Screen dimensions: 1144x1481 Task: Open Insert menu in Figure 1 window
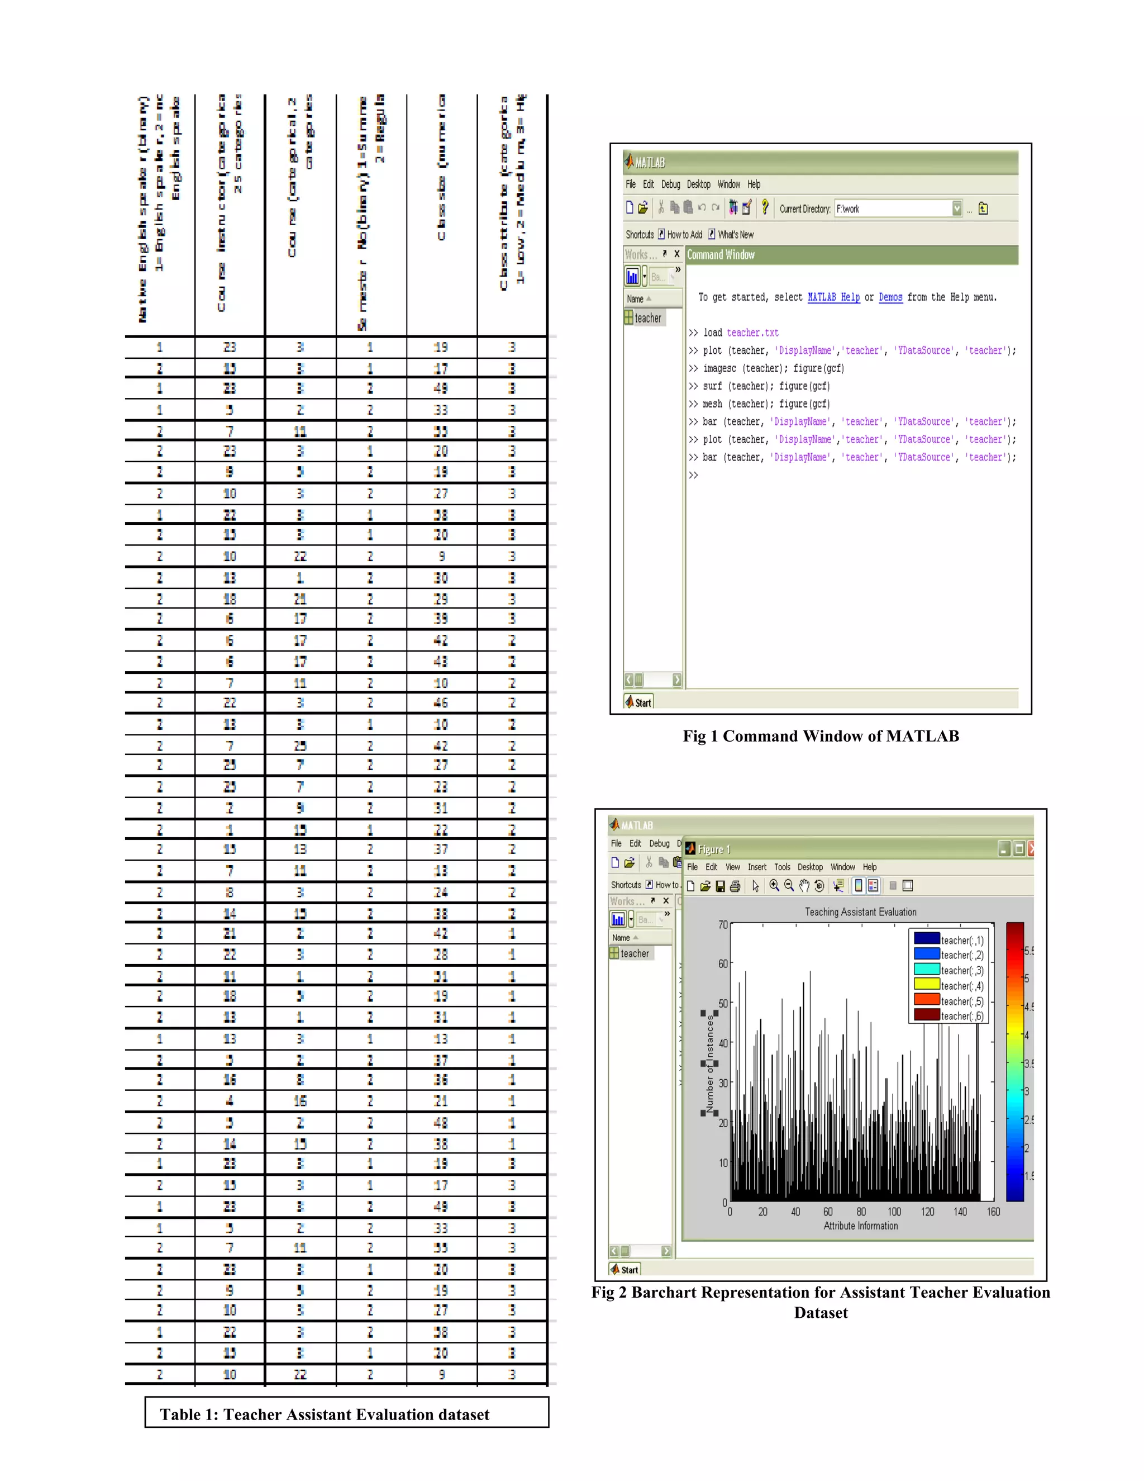(756, 867)
